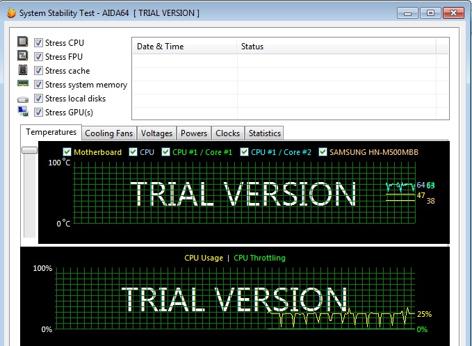The image size is (472, 346).
Task: Click the monitor icon beside Stress GPU(s)
Action: 23,112
